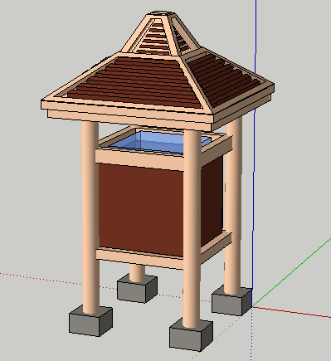Select the upper front trim beam above panel
The width and height of the screenshot is (331, 361).
[140, 159]
